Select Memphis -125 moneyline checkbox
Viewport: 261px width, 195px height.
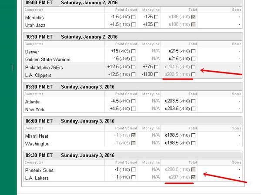point(156,17)
